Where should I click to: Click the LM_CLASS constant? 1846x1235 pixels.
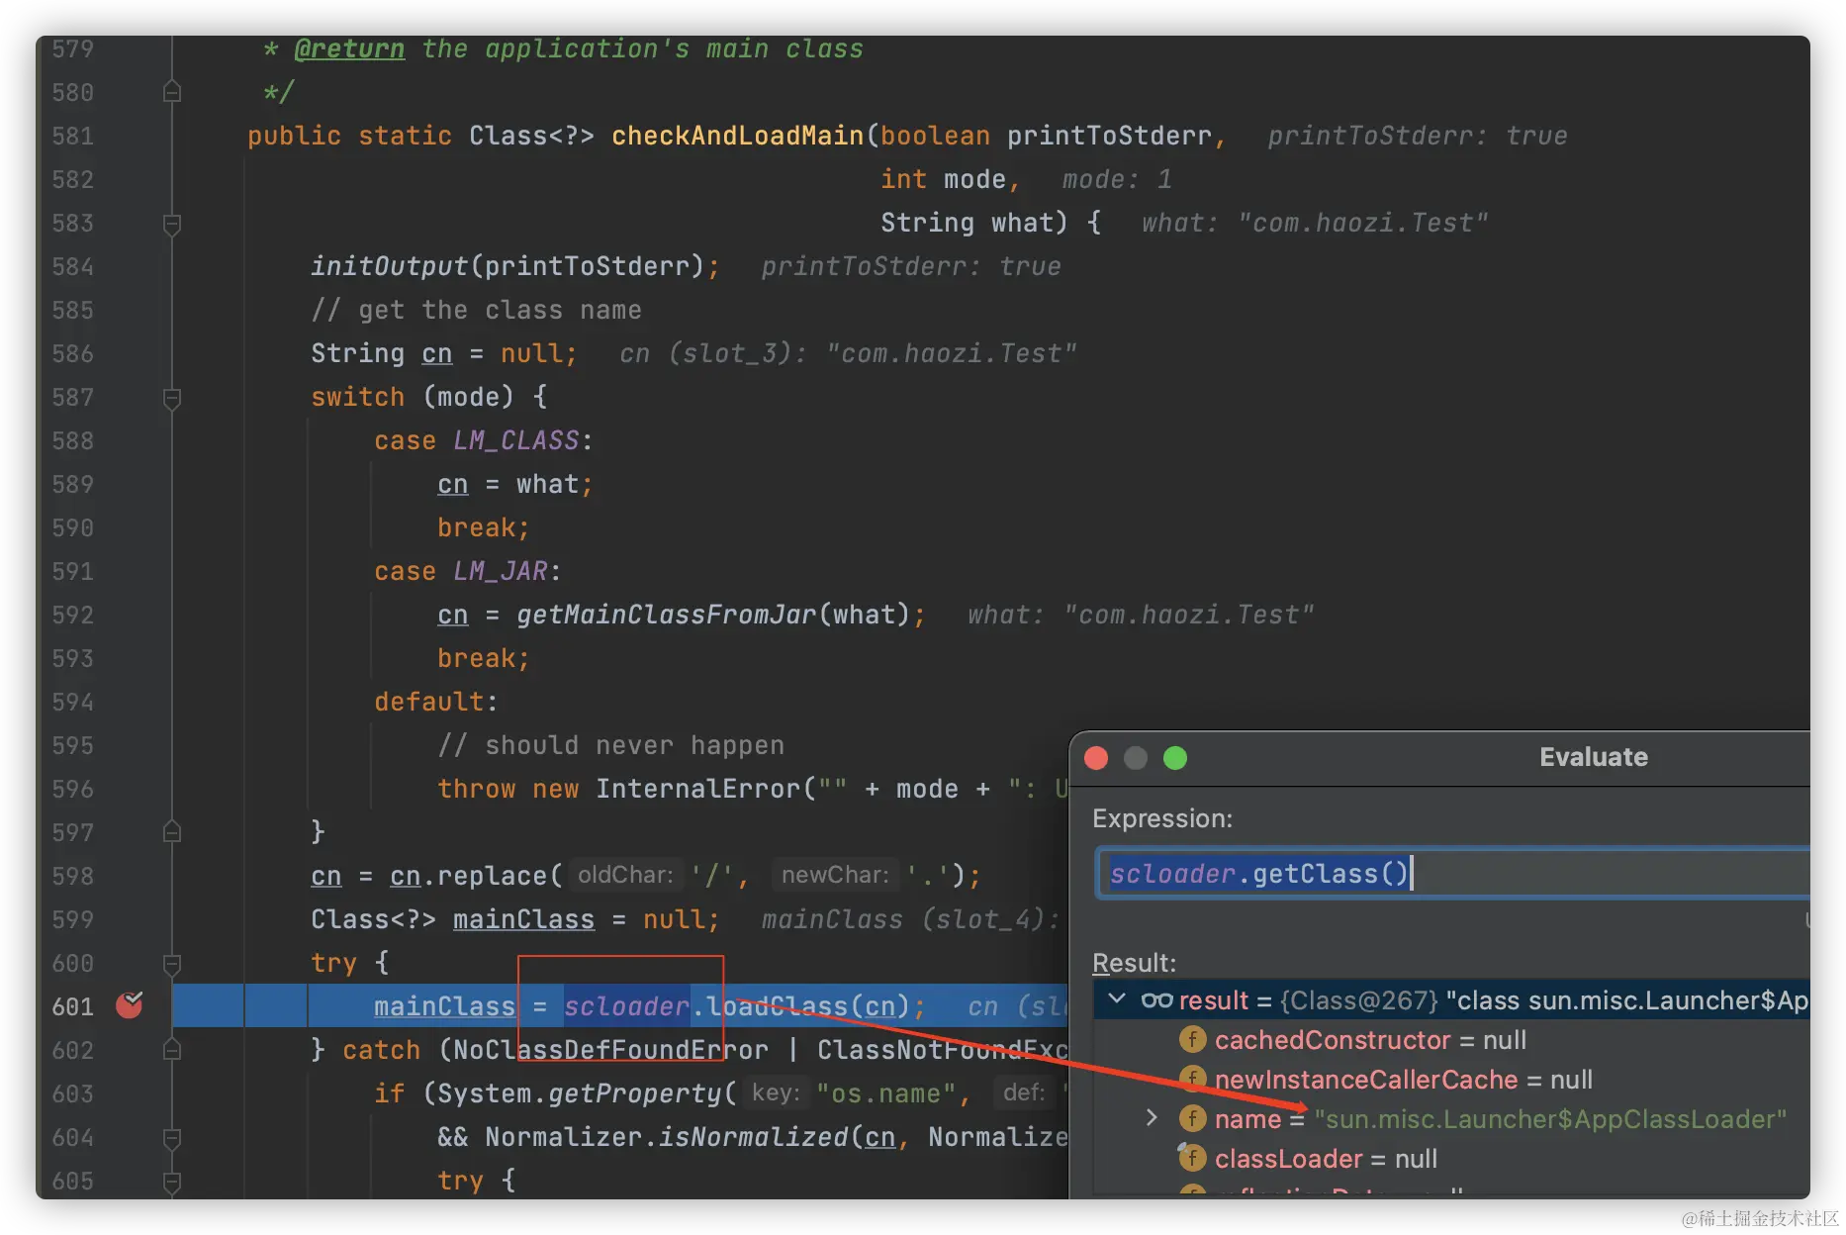pyautogui.click(x=515, y=440)
